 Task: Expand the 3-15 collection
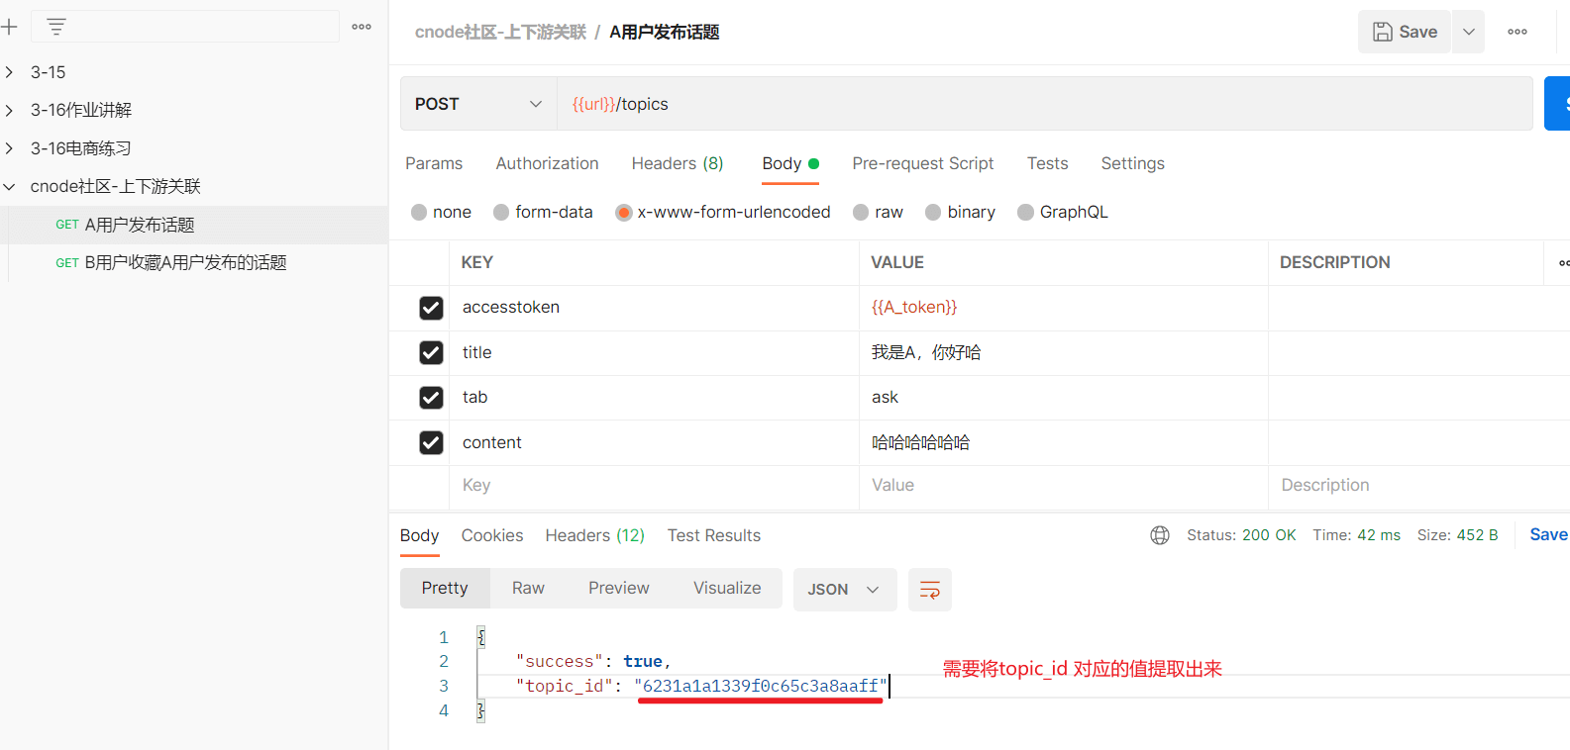tap(10, 72)
